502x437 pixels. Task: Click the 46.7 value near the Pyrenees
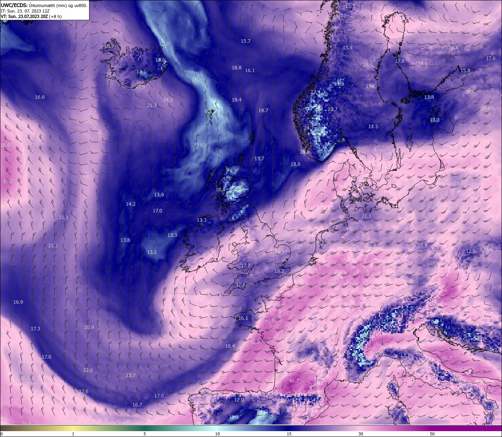click(x=294, y=381)
